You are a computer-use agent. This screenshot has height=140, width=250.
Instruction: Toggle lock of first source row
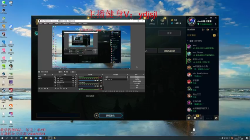[75, 77]
